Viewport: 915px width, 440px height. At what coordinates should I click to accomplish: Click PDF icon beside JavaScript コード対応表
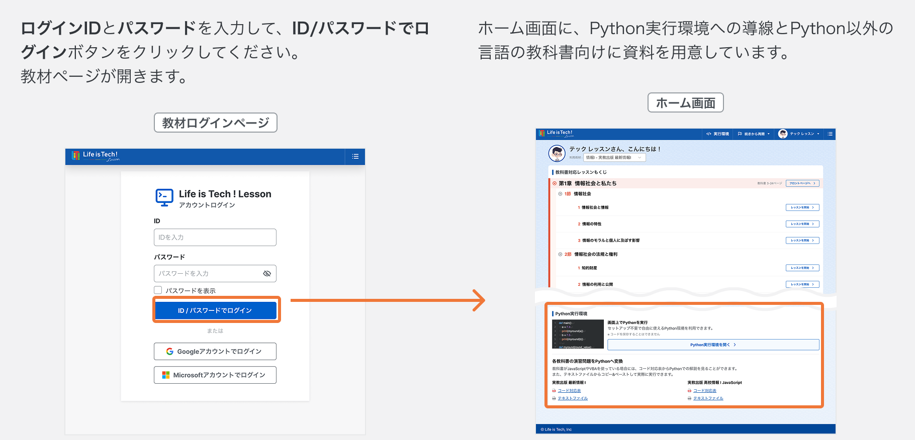coord(690,391)
